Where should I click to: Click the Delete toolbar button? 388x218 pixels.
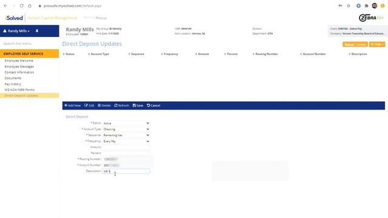104,105
